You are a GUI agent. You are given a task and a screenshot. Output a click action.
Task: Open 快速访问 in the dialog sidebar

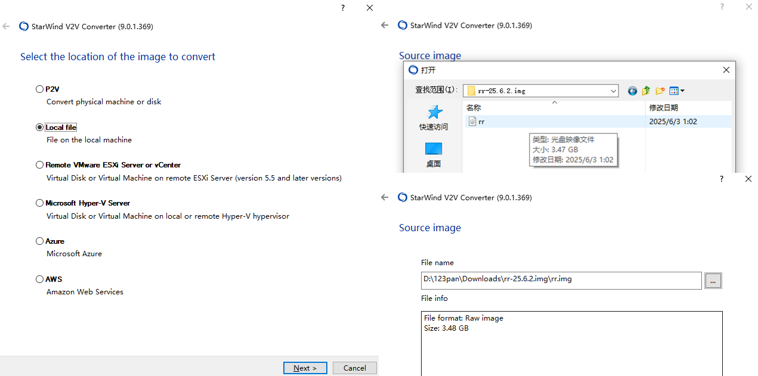tap(434, 118)
